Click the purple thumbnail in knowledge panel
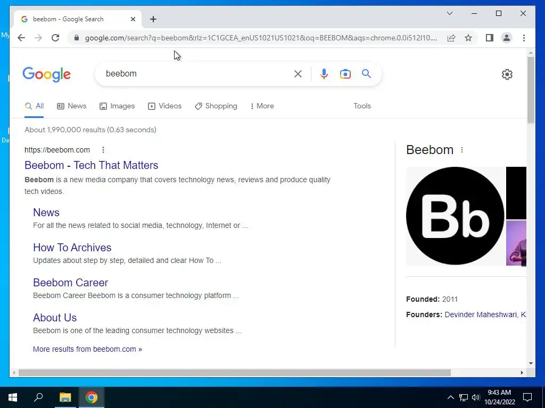The width and height of the screenshot is (545, 408). [x=516, y=243]
